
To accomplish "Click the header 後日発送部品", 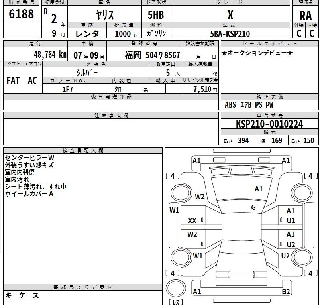I will coord(111,97).
